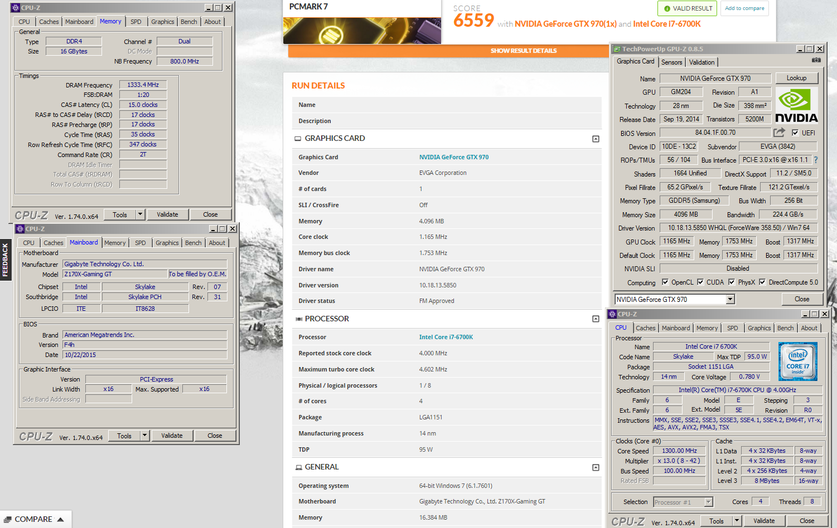
Task: Toggle the PhysX computing checkbox
Action: tap(732, 282)
